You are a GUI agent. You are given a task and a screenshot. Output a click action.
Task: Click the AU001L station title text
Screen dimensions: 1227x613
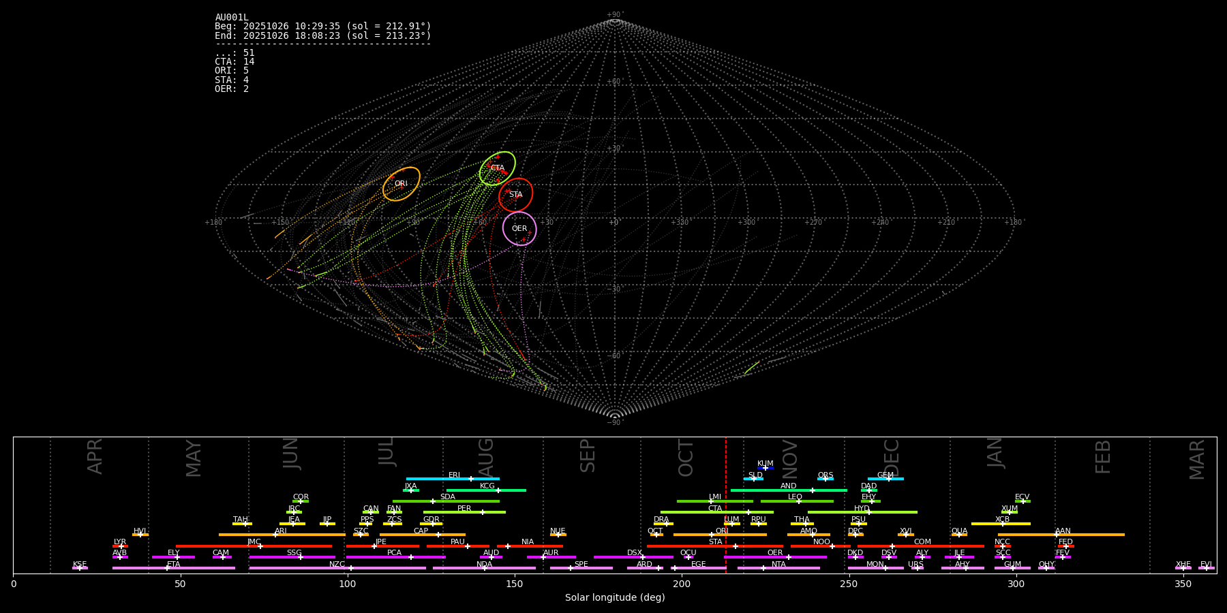coord(232,18)
